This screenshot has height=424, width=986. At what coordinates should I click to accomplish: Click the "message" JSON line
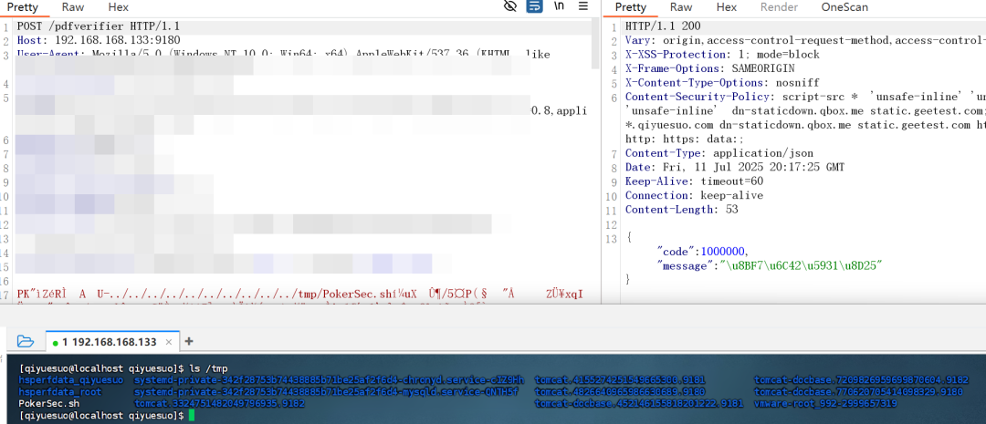click(770, 265)
